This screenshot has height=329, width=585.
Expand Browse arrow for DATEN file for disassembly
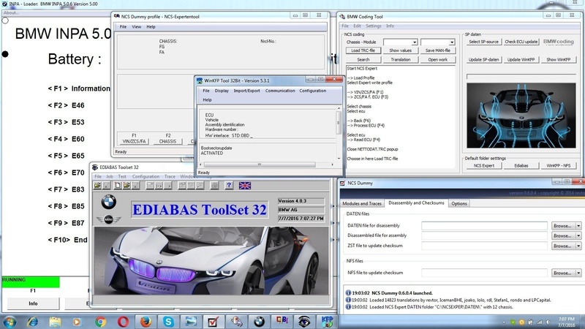578,226
